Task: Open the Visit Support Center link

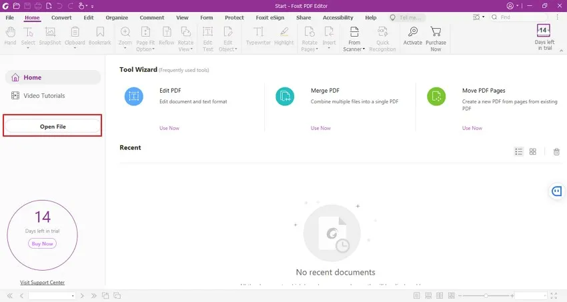Action: [42, 283]
